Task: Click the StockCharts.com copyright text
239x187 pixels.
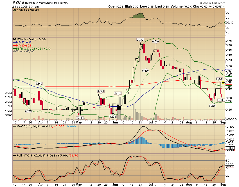Action: tap(213, 3)
